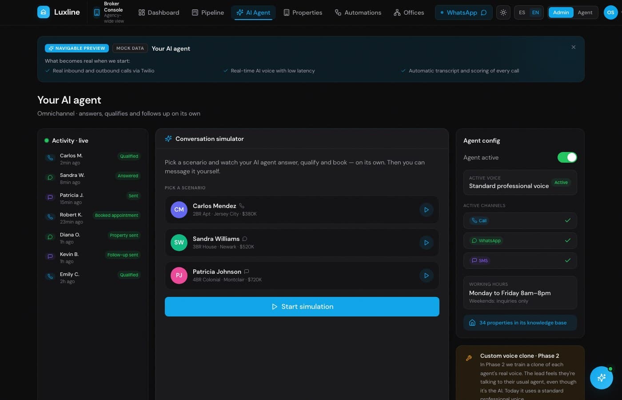Click 'Real inbound and outbound calls via Twilio' text

coord(104,71)
